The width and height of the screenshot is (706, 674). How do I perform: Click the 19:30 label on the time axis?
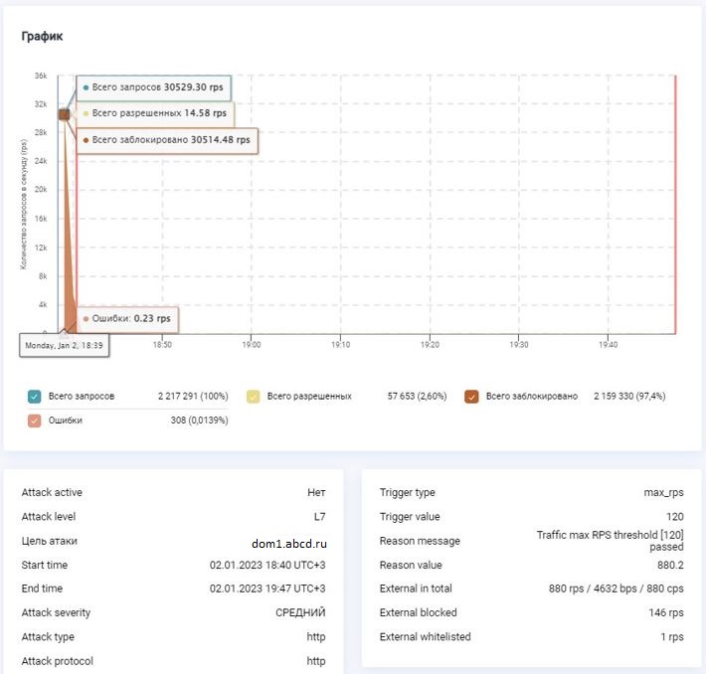click(519, 345)
